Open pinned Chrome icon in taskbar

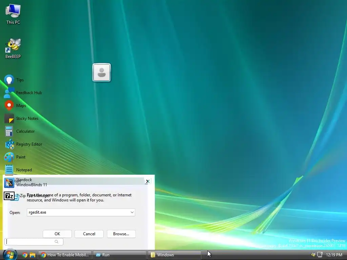pos(25,255)
